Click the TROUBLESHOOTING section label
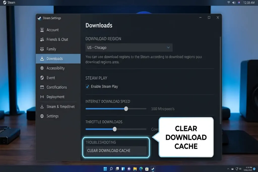Viewport: 258px width, 172px height. 101,142
